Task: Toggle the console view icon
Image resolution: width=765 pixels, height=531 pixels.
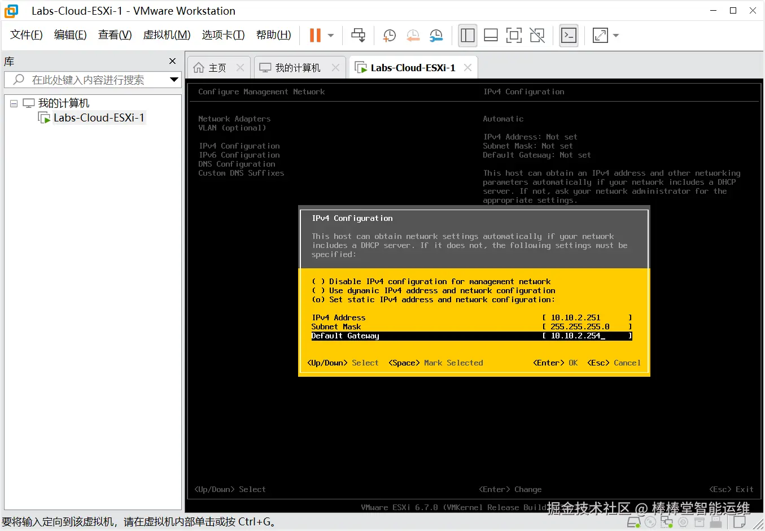Action: pyautogui.click(x=569, y=35)
